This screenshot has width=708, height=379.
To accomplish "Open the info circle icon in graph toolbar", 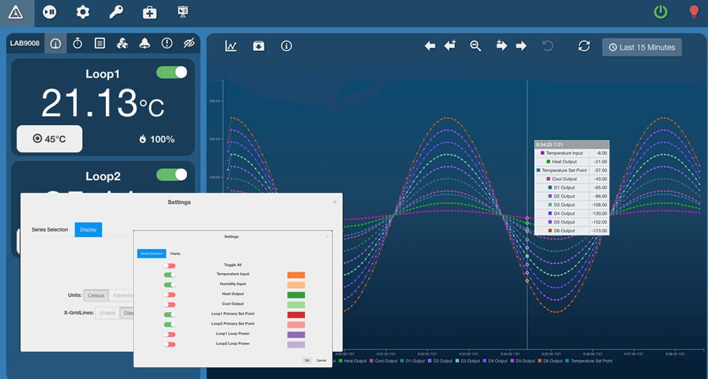I will point(286,46).
